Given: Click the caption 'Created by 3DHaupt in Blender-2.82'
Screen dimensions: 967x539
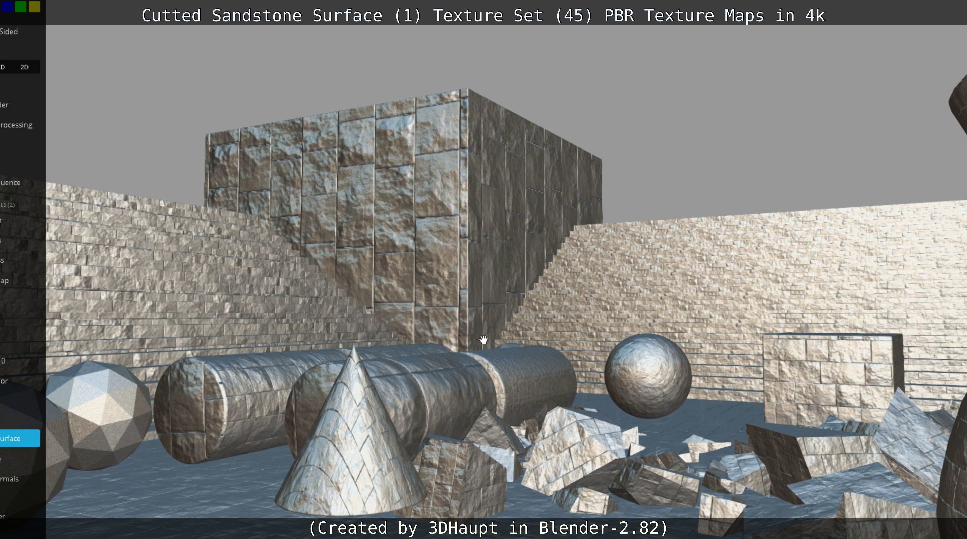Looking at the screenshot, I should (x=488, y=528).
